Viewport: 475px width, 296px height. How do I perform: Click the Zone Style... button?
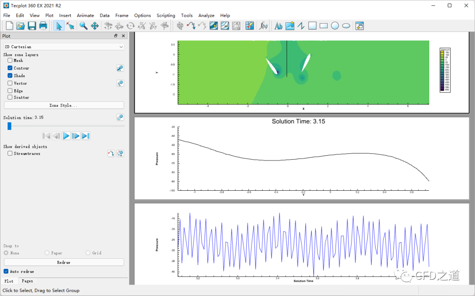(x=64, y=105)
